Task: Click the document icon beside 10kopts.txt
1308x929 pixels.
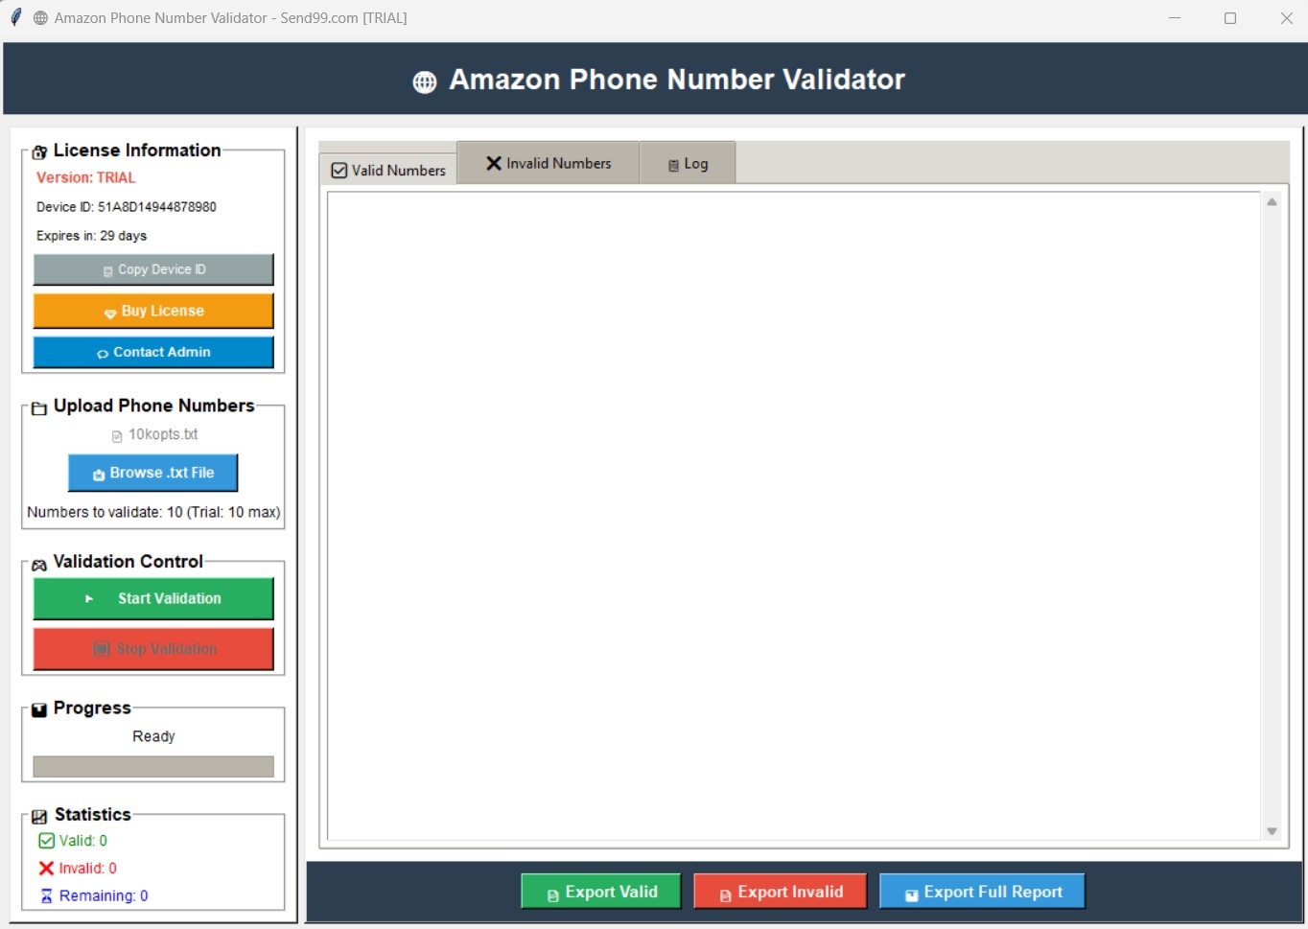Action: (117, 434)
